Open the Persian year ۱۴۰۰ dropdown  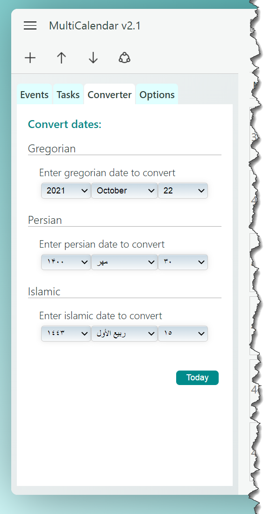point(66,262)
